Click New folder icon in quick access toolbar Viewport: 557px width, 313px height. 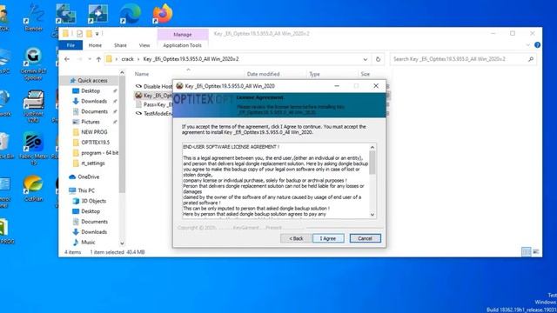pos(89,34)
